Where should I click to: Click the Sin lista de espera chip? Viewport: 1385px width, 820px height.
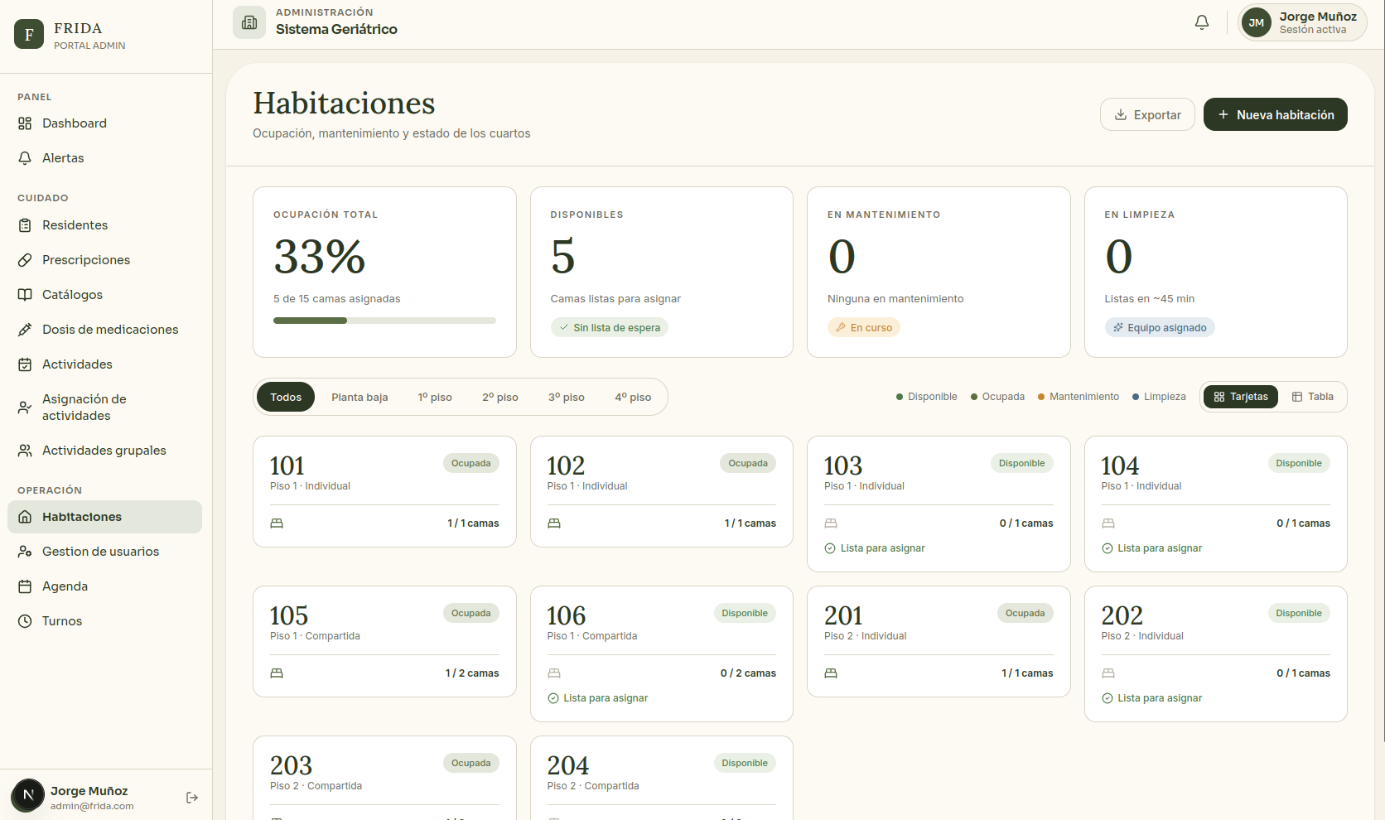[609, 328]
